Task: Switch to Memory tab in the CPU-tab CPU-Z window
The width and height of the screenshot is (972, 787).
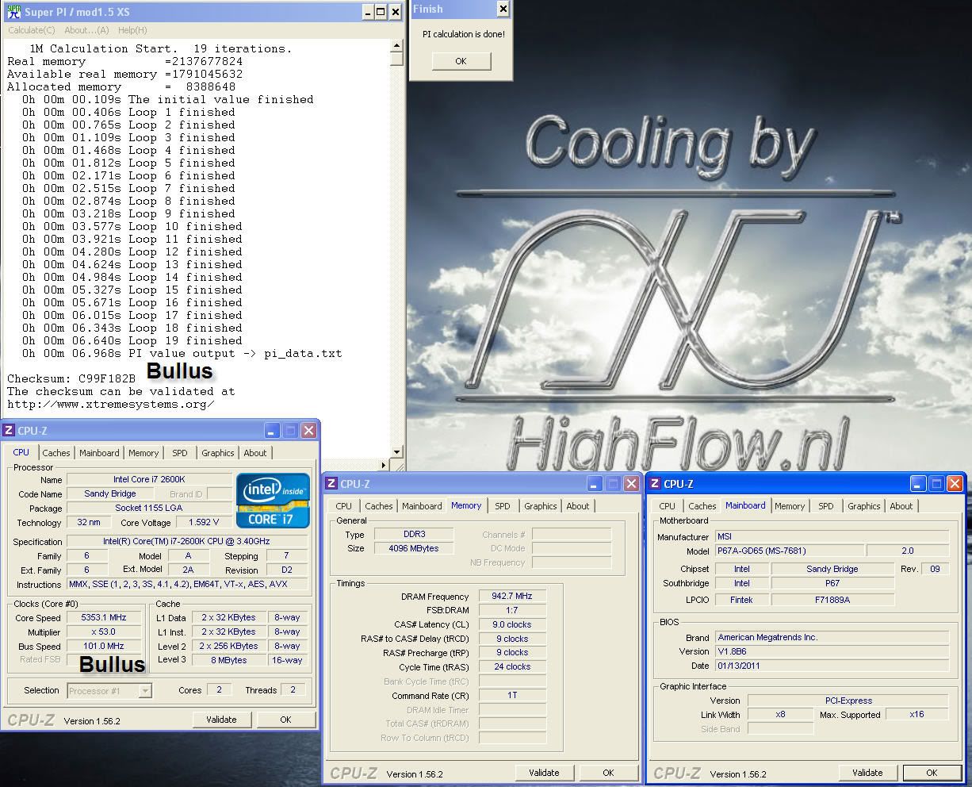Action: (x=144, y=453)
